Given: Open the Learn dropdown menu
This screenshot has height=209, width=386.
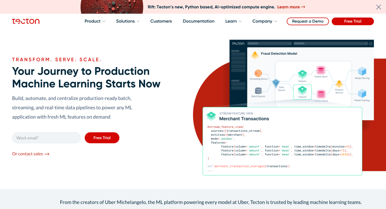Looking at the screenshot, I should 233,21.
